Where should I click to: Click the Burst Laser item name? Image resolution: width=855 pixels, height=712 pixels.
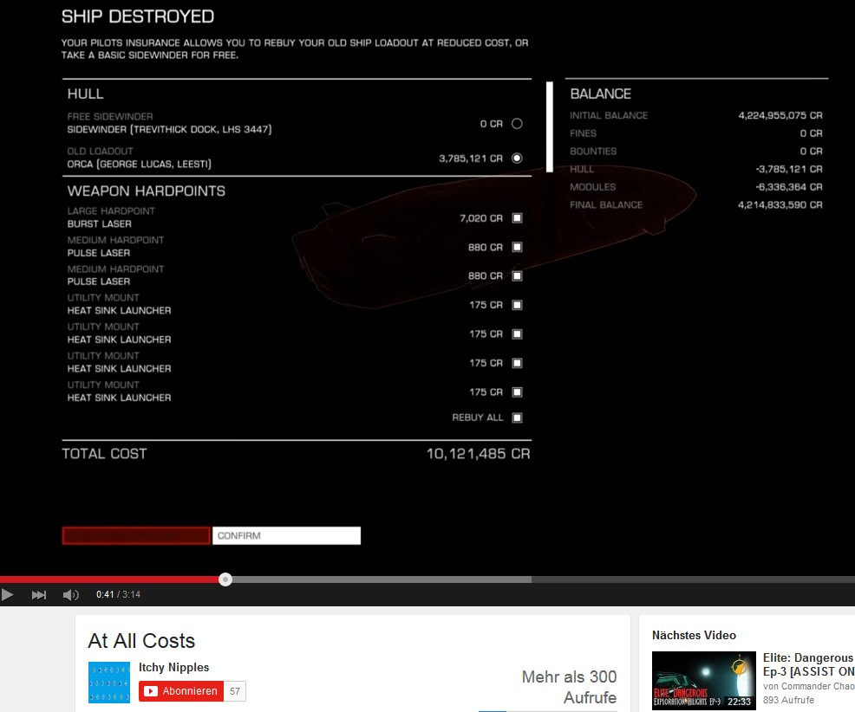click(x=99, y=223)
